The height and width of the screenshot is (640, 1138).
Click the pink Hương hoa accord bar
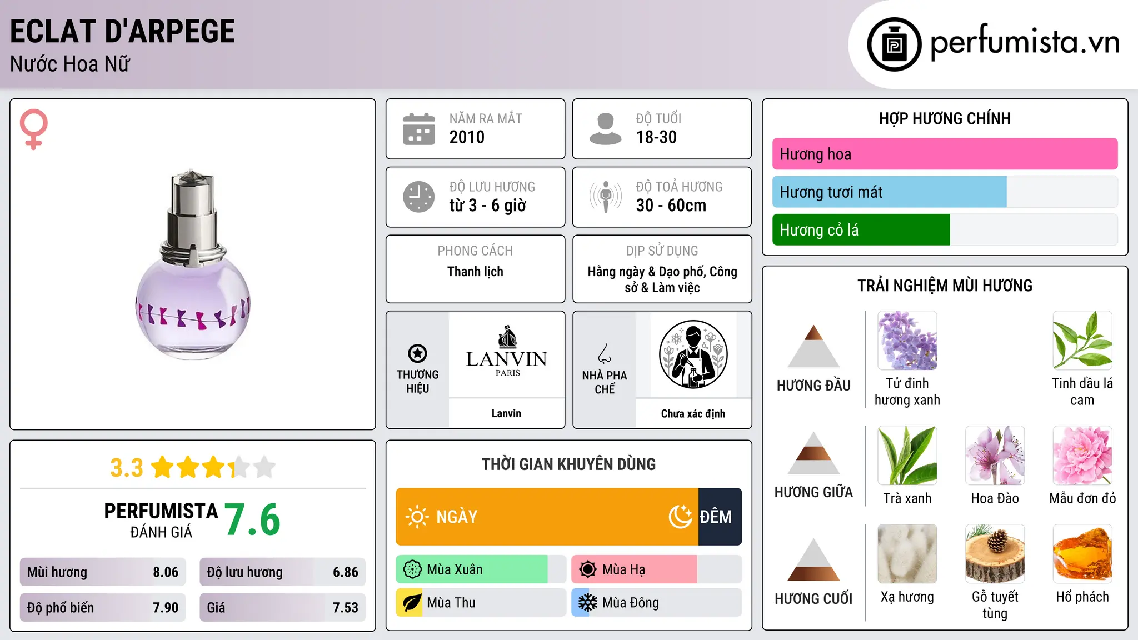[945, 154]
